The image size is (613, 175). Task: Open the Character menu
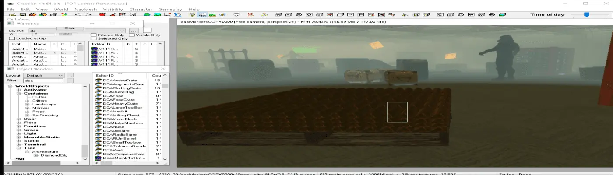tap(141, 9)
